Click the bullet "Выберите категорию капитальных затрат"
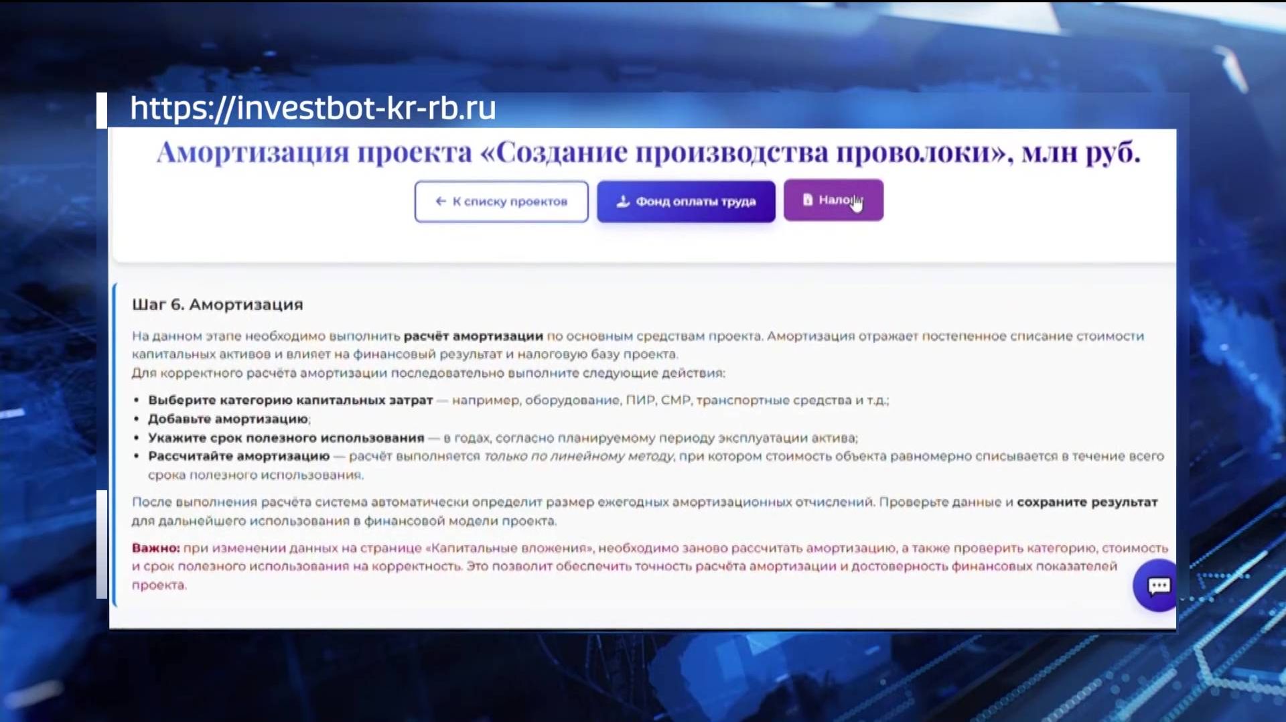 point(291,400)
